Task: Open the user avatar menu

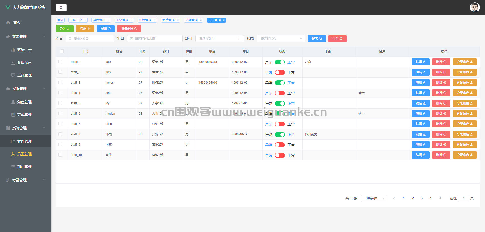Action: click(475, 7)
